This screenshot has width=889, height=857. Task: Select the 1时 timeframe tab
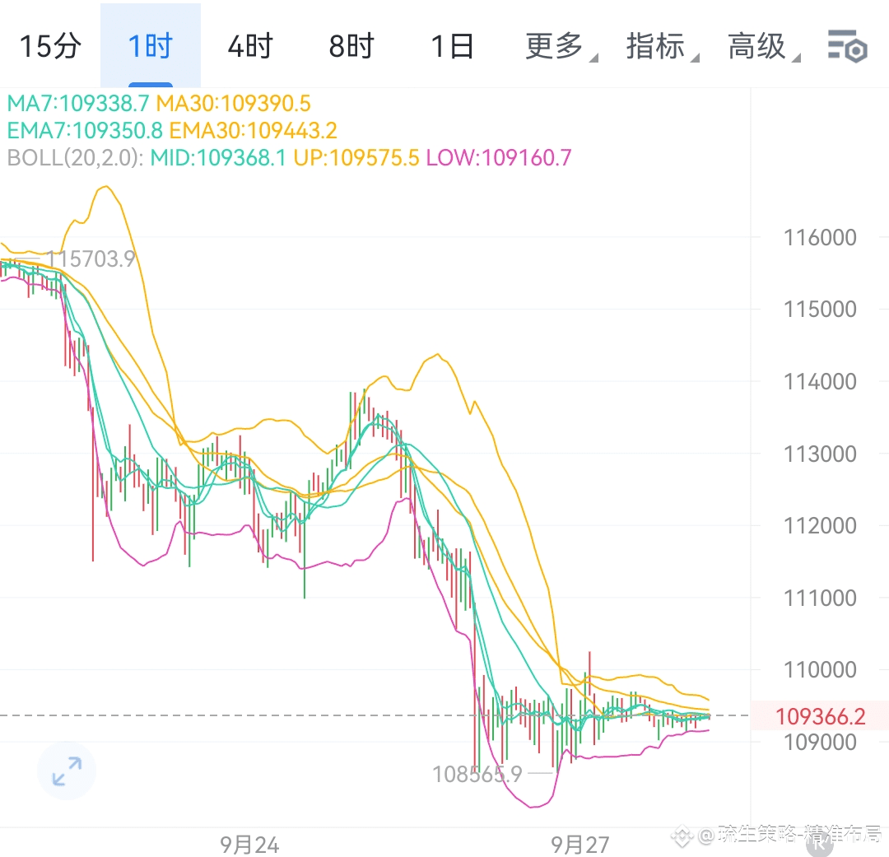tap(151, 46)
